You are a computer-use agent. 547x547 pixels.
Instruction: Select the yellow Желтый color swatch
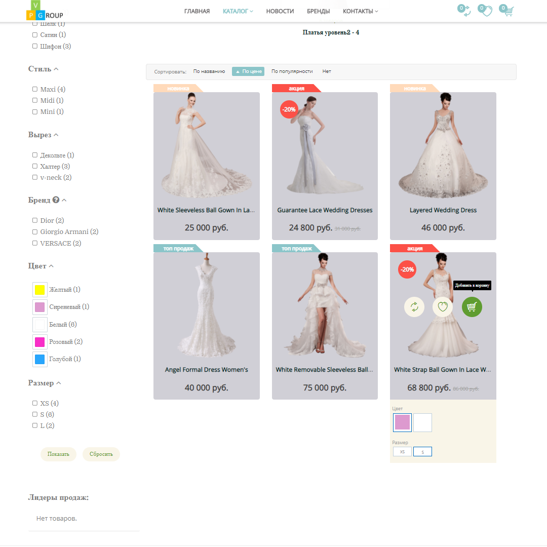pyautogui.click(x=40, y=290)
